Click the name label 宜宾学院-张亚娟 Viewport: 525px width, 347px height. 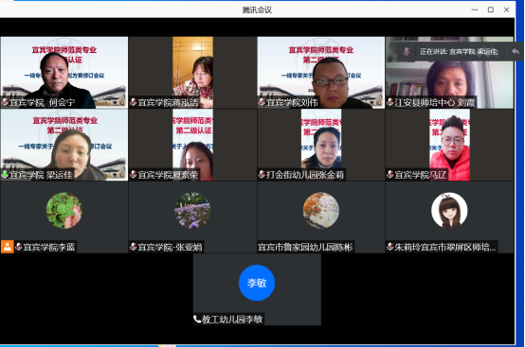click(170, 247)
